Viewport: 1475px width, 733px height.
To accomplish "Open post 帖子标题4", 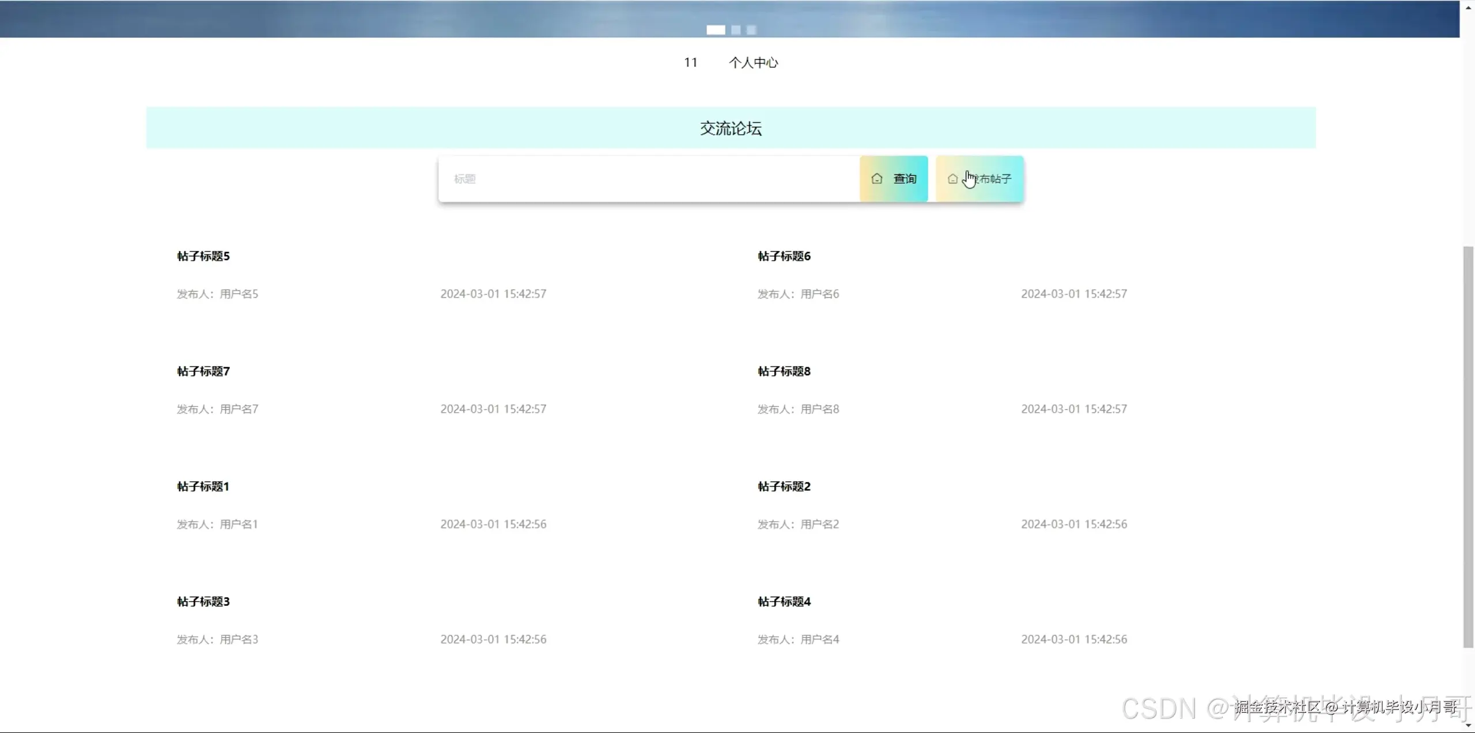I will (784, 602).
